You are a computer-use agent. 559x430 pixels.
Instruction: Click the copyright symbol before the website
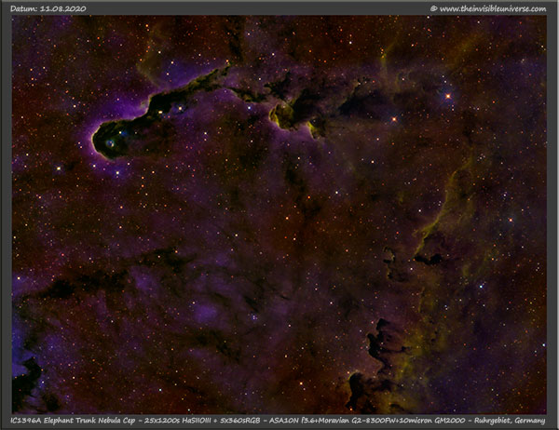click(434, 8)
